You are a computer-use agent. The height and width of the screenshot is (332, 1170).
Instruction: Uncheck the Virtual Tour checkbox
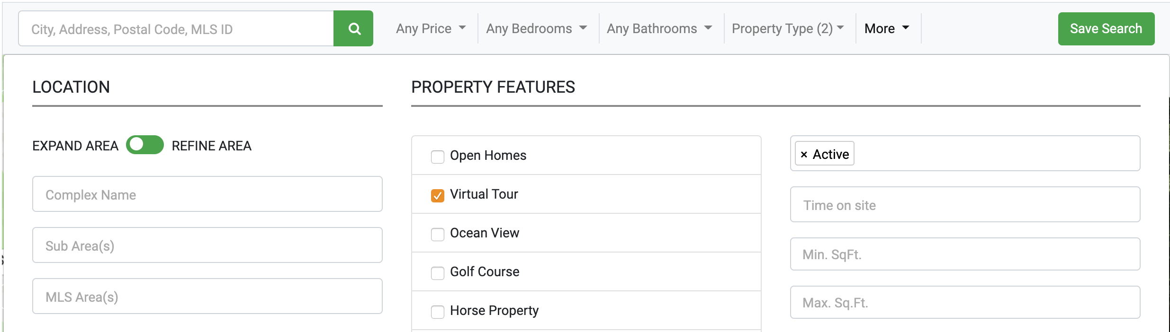(x=438, y=195)
